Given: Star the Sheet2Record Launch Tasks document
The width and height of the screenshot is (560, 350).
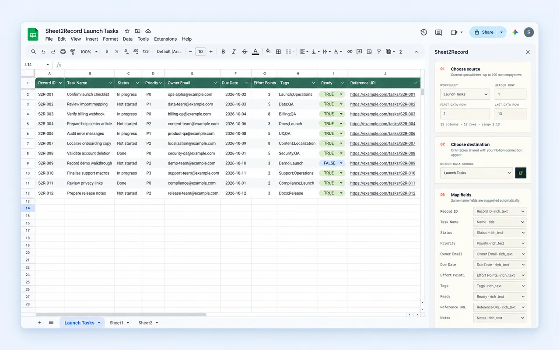Looking at the screenshot, I should 127,31.
